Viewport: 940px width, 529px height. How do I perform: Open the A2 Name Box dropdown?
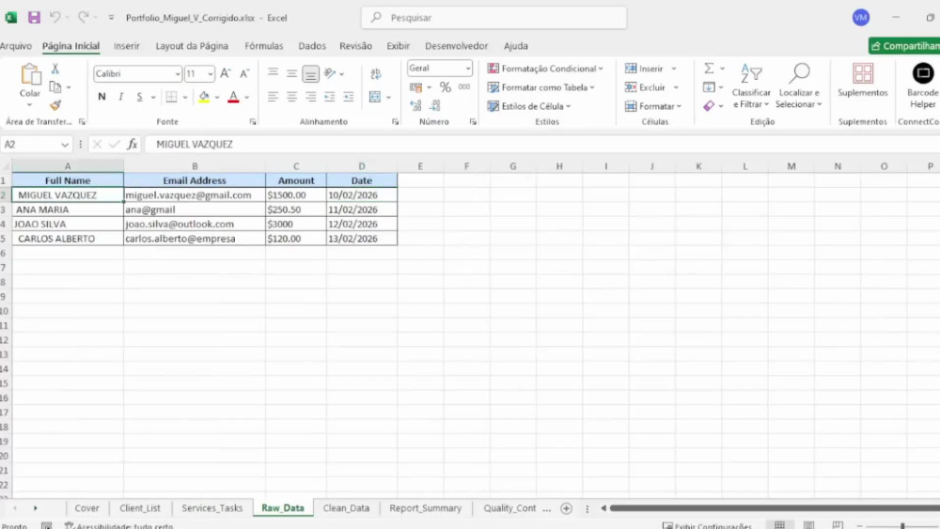point(64,145)
